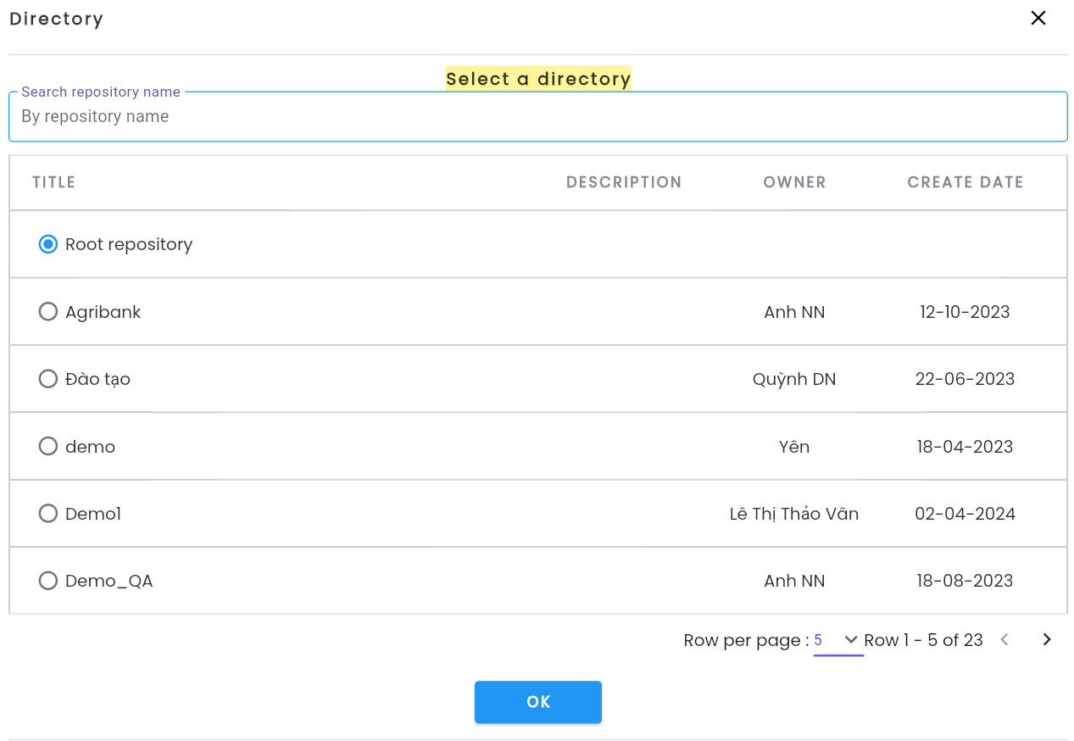Select the Root repository radio button
The image size is (1074, 741).
48,244
